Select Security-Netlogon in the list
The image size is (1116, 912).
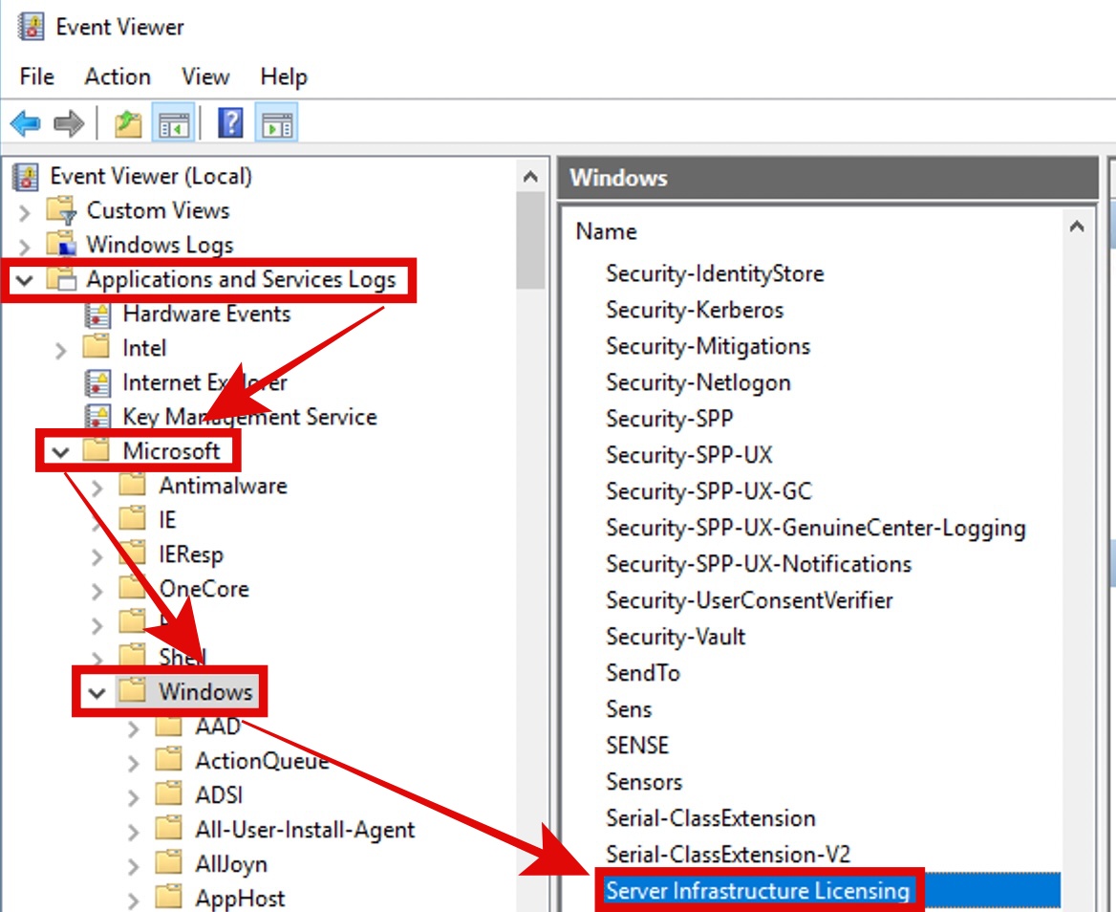698,383
